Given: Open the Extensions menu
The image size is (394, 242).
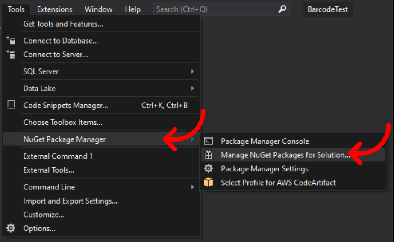Looking at the screenshot, I should click(55, 9).
